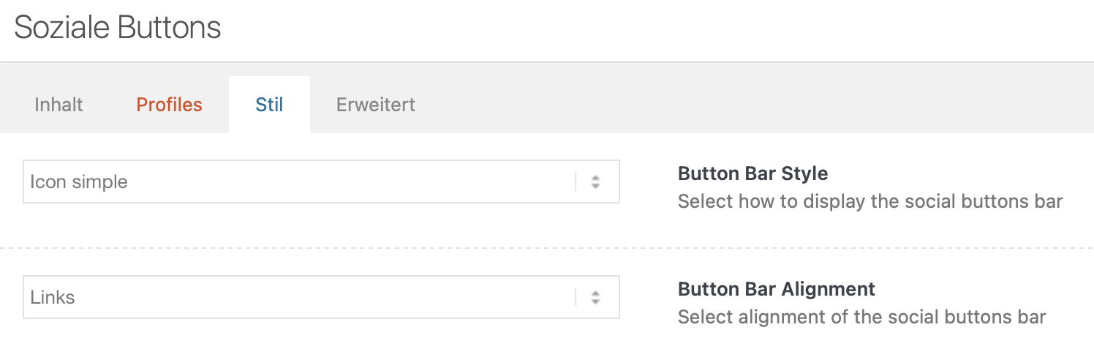Select the Stil tab

[x=269, y=105]
